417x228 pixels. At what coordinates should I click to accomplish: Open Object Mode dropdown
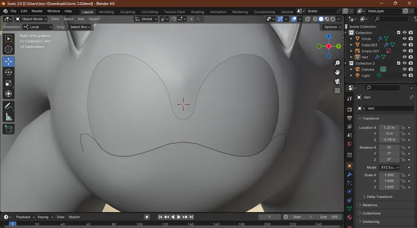pos(31,19)
